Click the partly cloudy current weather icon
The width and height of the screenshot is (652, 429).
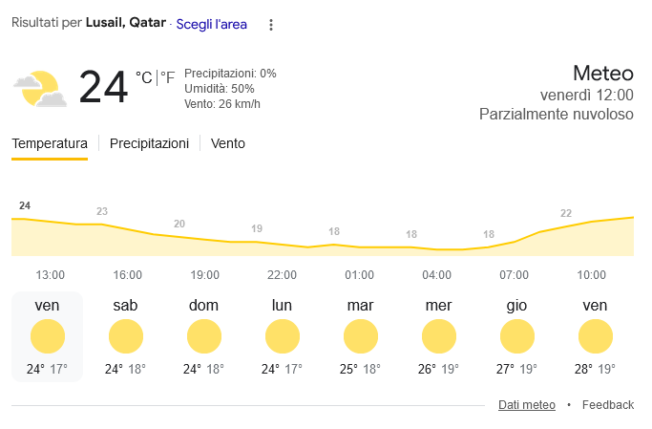[39, 88]
